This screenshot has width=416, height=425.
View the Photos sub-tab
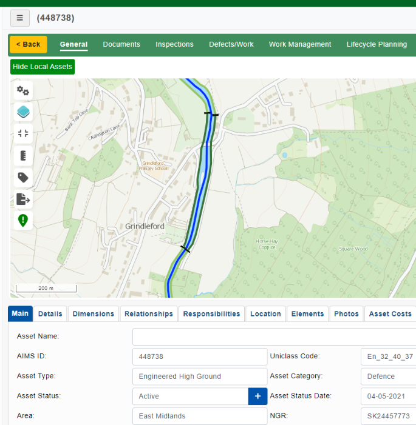pos(346,313)
